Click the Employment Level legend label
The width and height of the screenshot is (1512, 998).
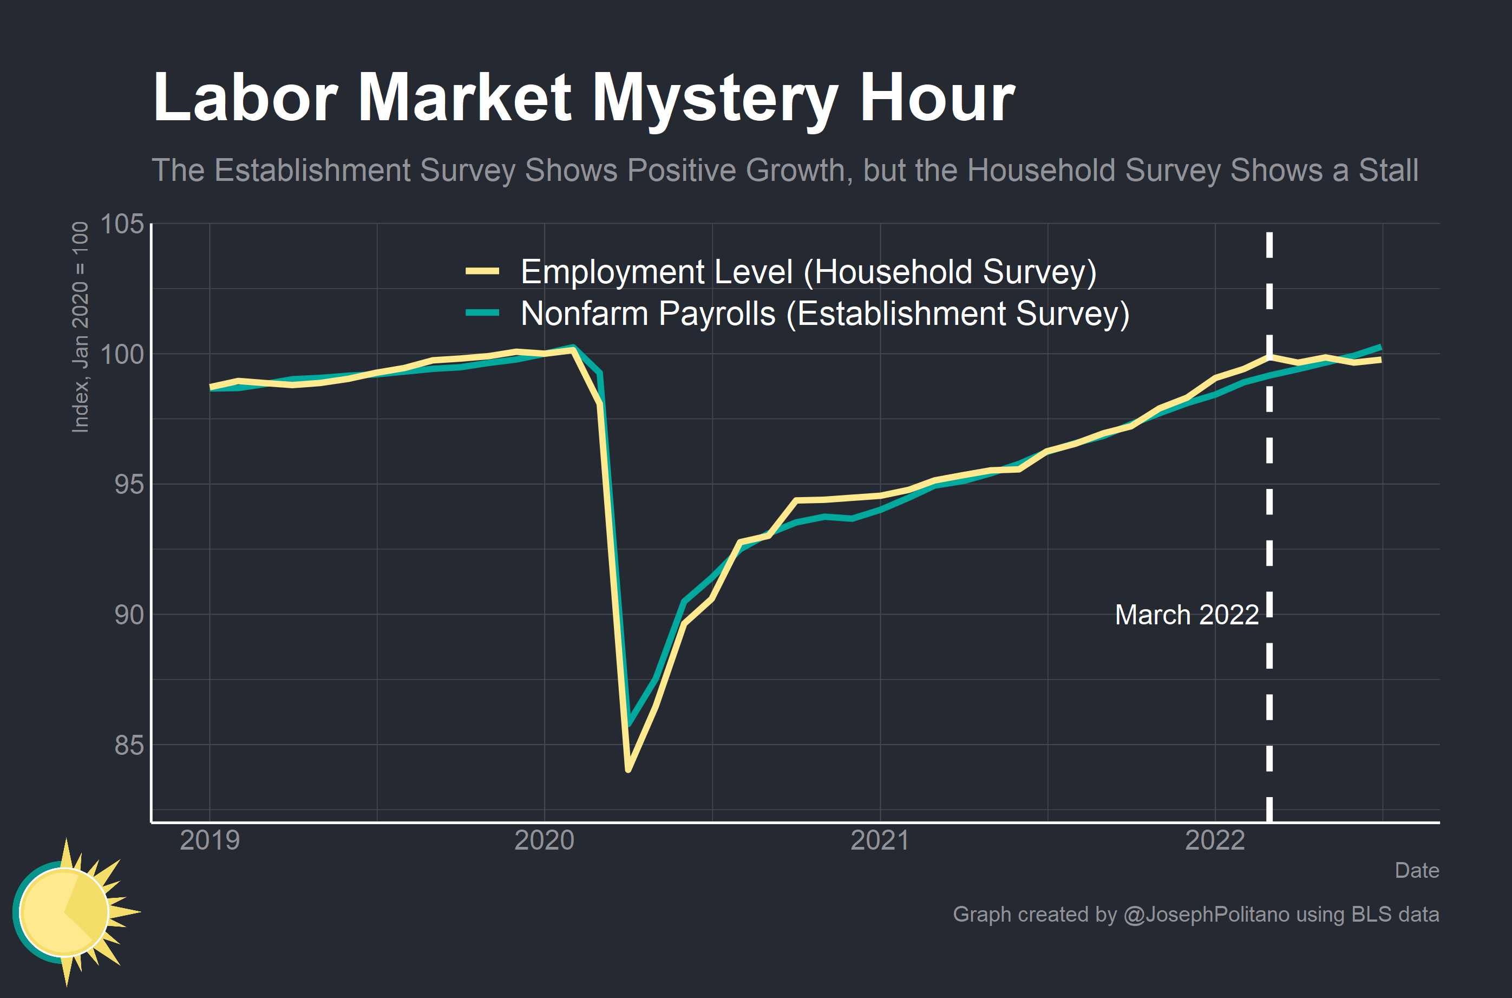point(808,272)
